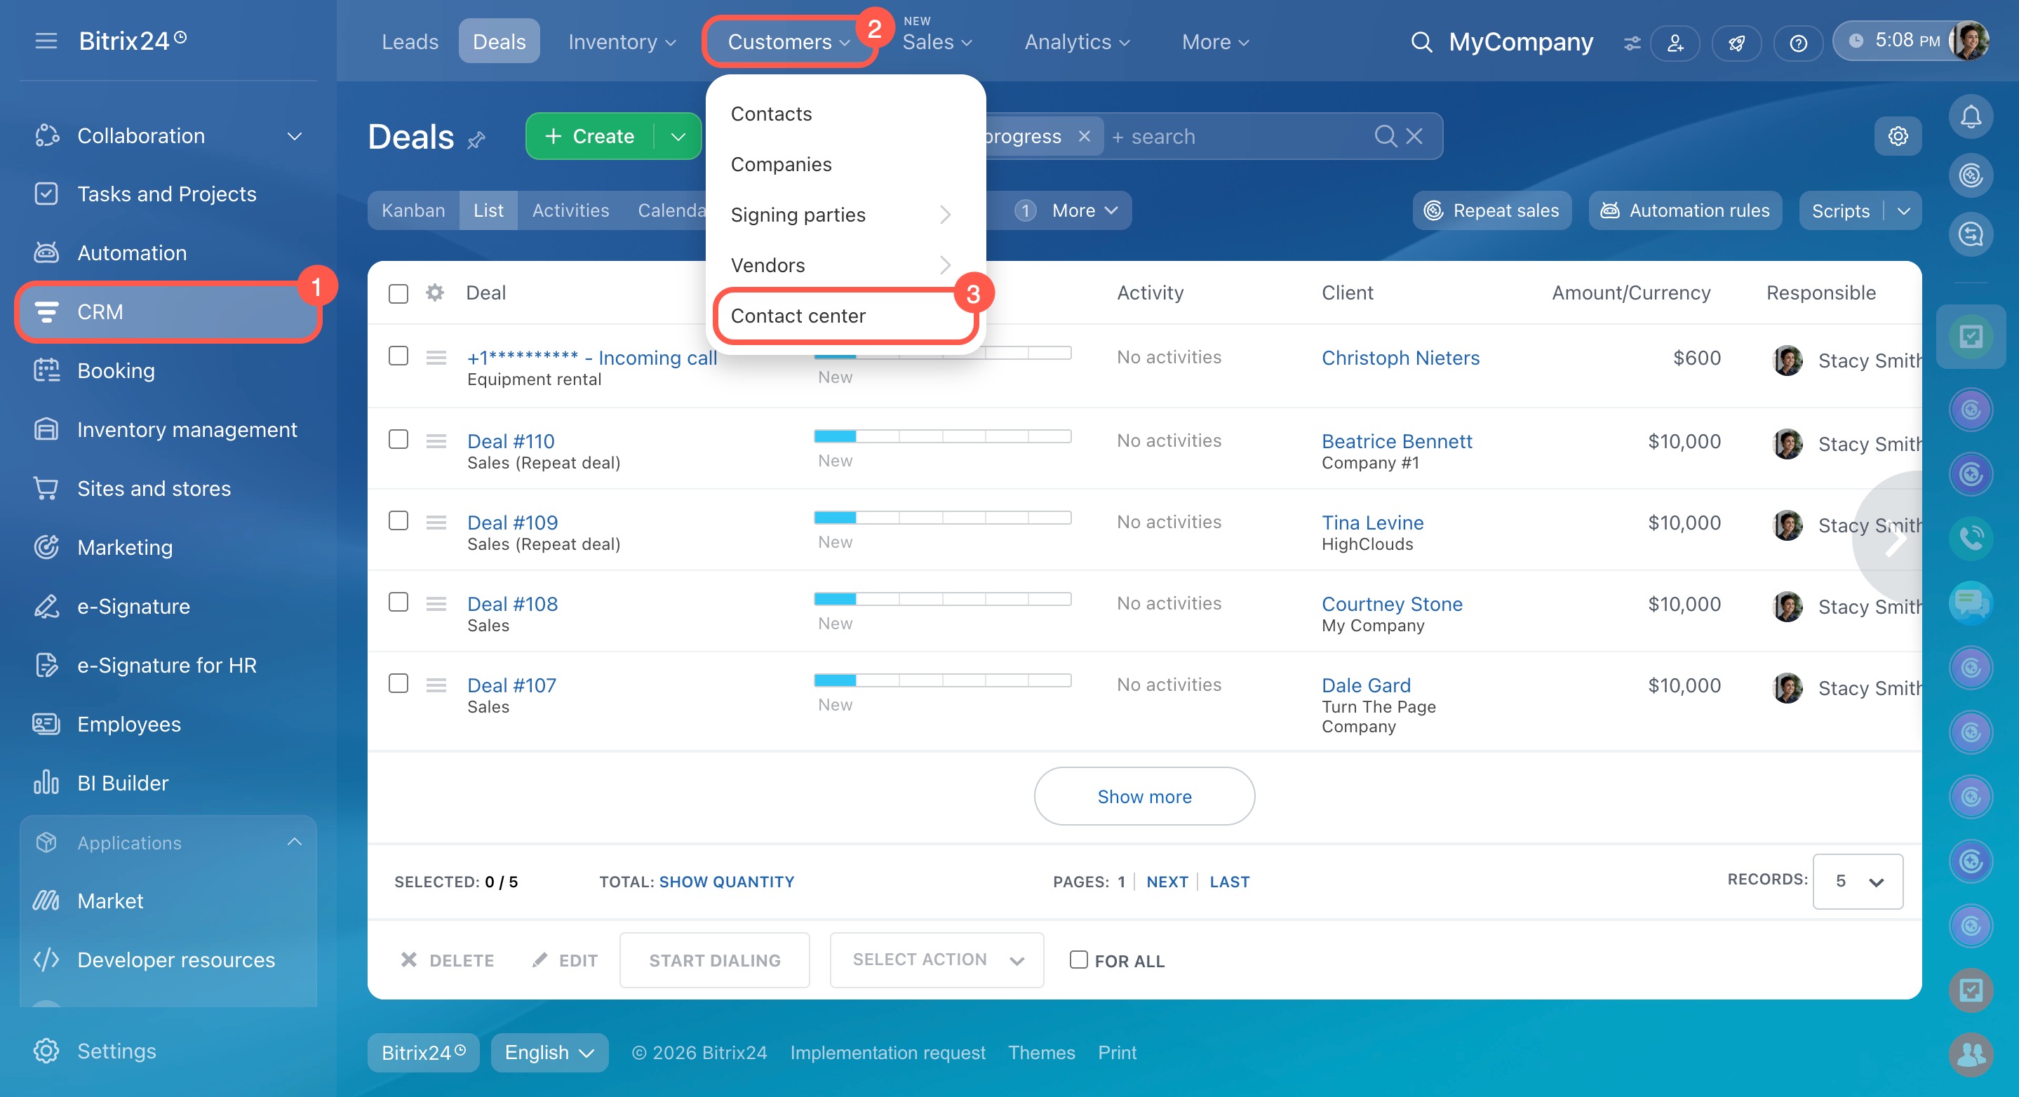
Task: Expand the Create button dropdown arrow
Action: coord(678,136)
